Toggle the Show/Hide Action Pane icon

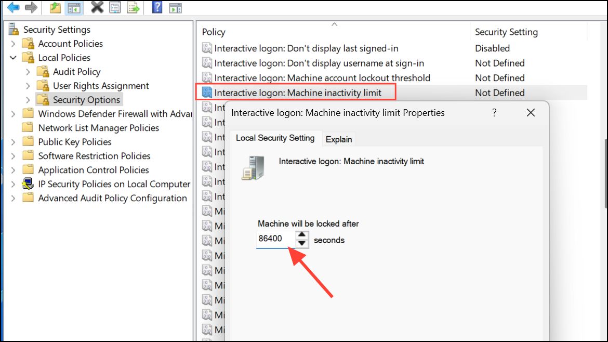tap(176, 8)
